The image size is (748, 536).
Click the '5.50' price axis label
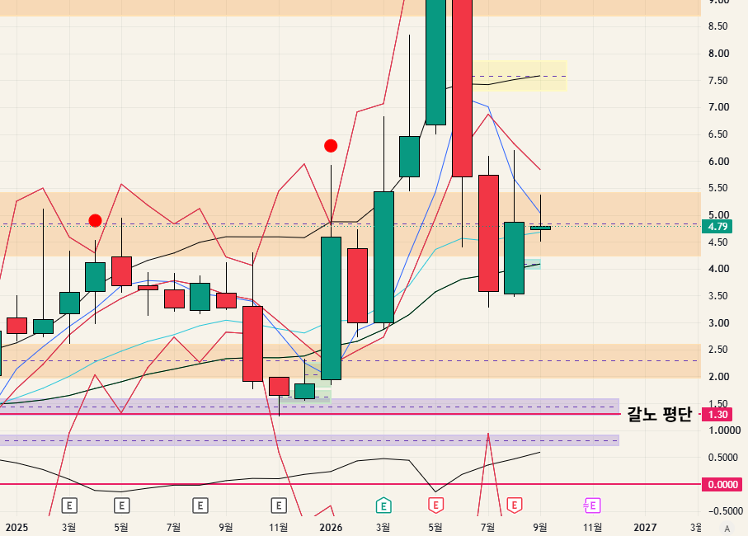click(718, 188)
